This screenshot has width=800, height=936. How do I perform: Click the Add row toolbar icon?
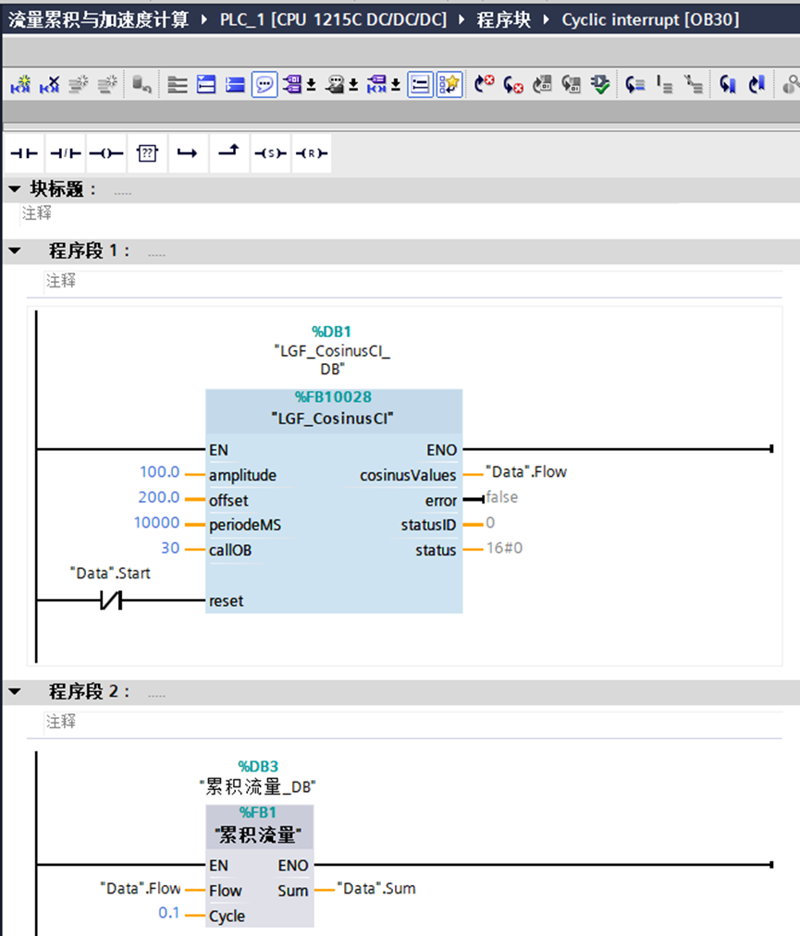click(107, 85)
